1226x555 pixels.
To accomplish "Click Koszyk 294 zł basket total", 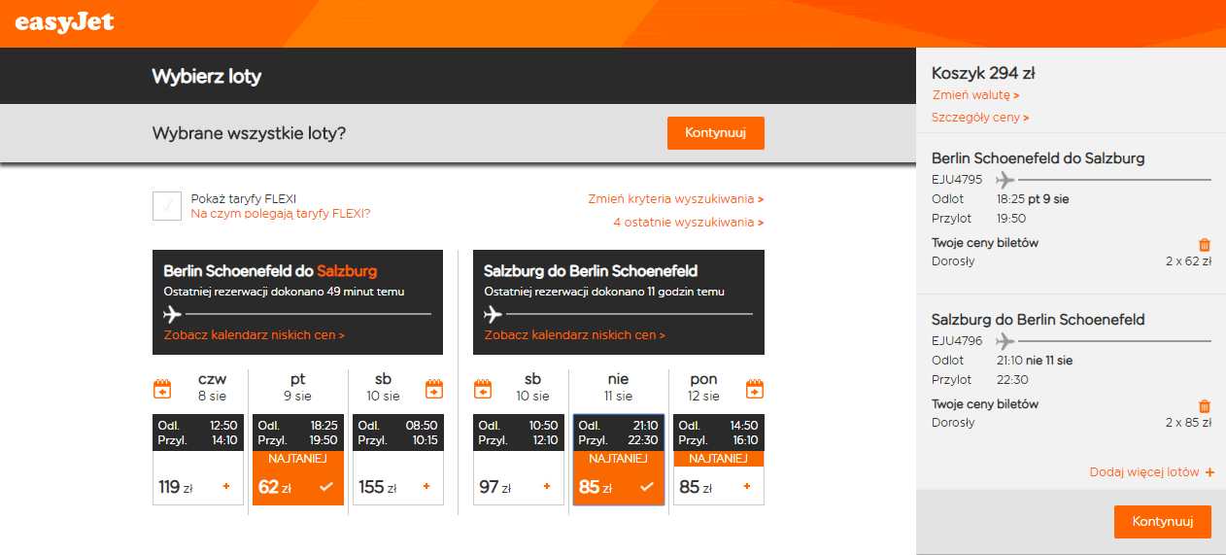I will [x=983, y=73].
